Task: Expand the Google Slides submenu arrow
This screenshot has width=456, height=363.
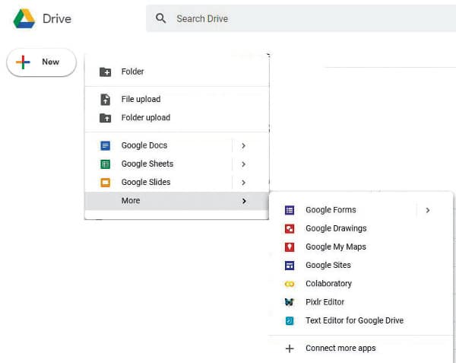Action: [243, 183]
